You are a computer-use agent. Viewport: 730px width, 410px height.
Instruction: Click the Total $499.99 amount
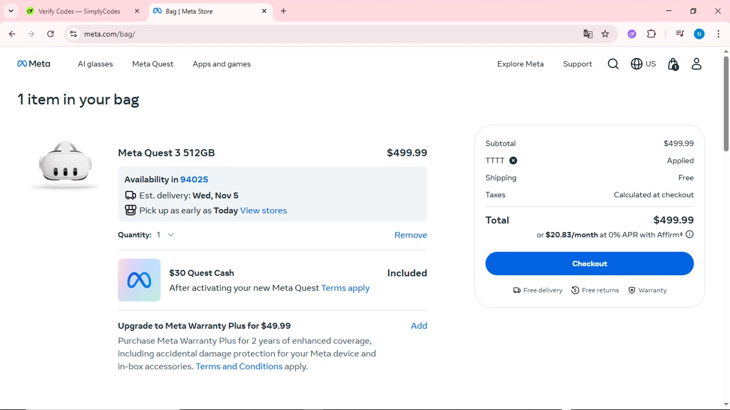[674, 220]
